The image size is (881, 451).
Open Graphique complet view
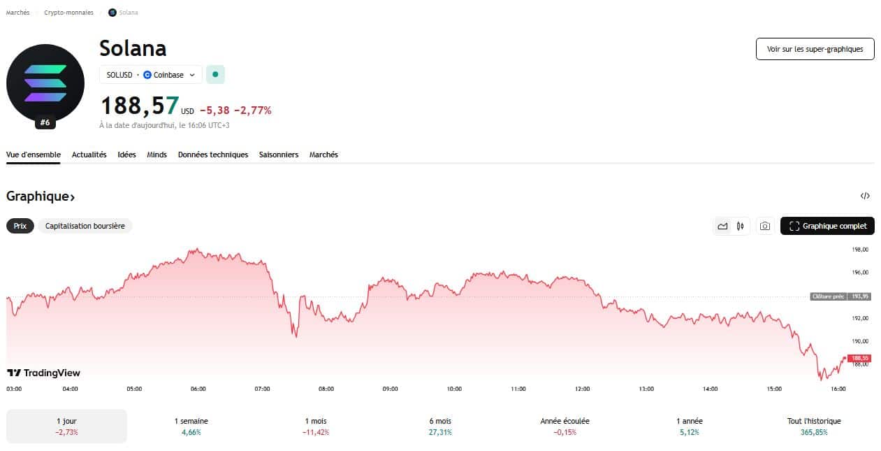(827, 226)
